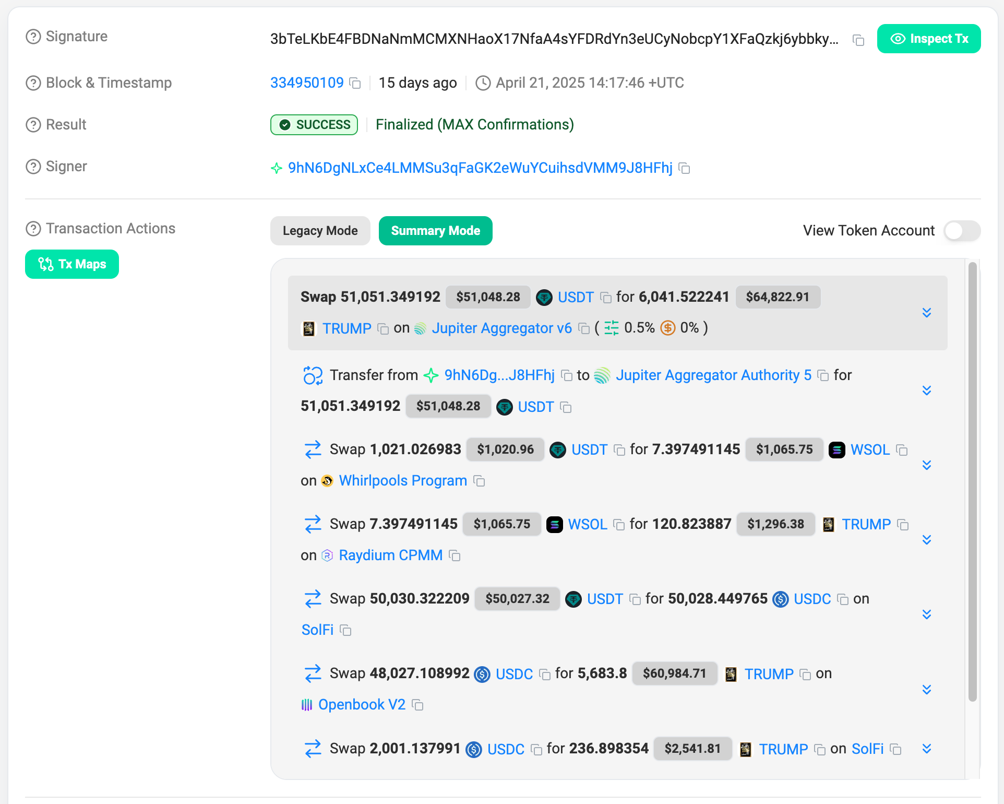Click the $64,822.91 value badge

pos(778,297)
